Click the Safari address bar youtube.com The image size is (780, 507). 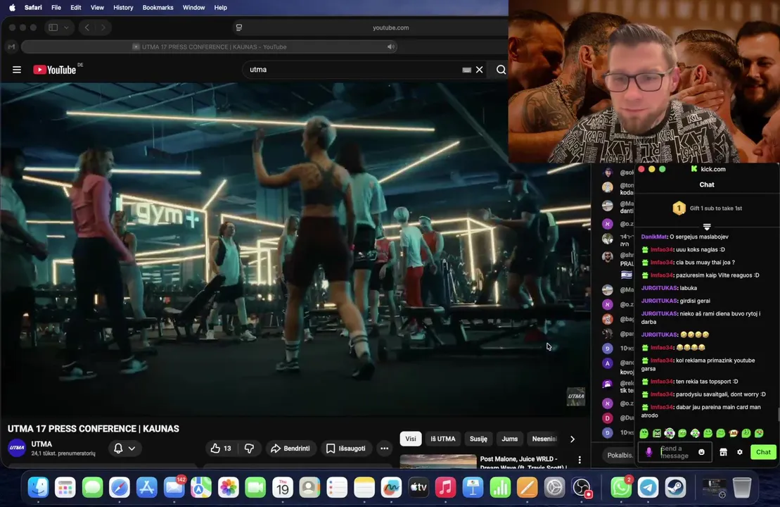click(x=390, y=27)
